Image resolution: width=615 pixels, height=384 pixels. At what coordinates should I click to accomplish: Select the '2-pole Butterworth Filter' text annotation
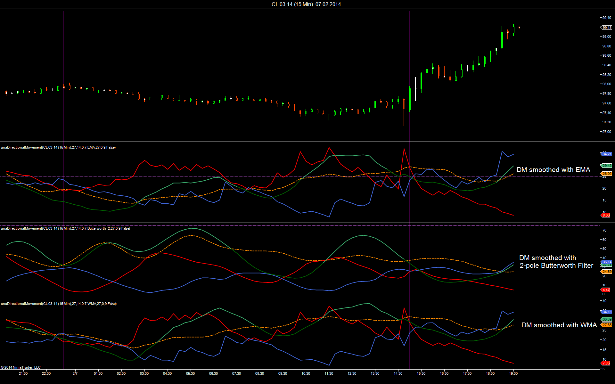pos(556,266)
